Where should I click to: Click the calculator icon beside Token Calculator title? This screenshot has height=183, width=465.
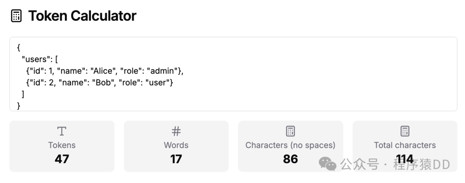[x=16, y=16]
